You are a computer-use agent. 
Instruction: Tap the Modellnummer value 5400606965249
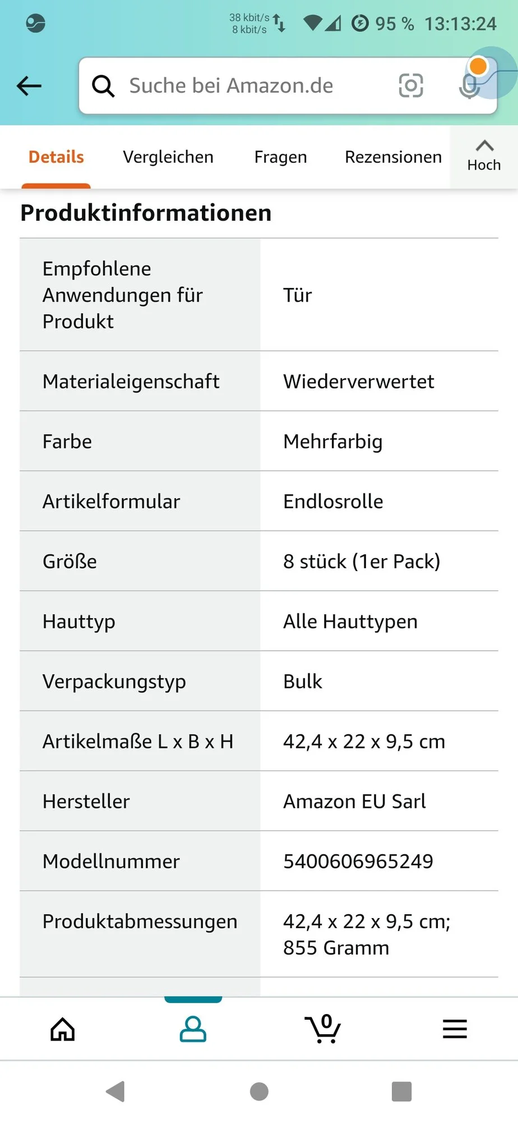358,861
